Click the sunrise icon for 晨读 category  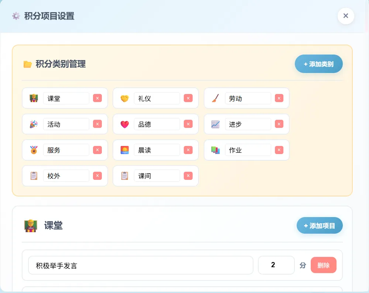pyautogui.click(x=124, y=150)
